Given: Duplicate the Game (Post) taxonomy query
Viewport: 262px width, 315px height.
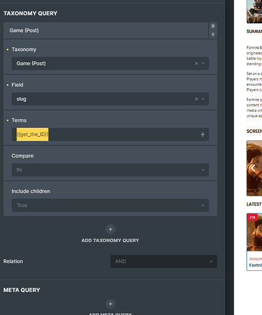Looking at the screenshot, I should pos(213,26).
